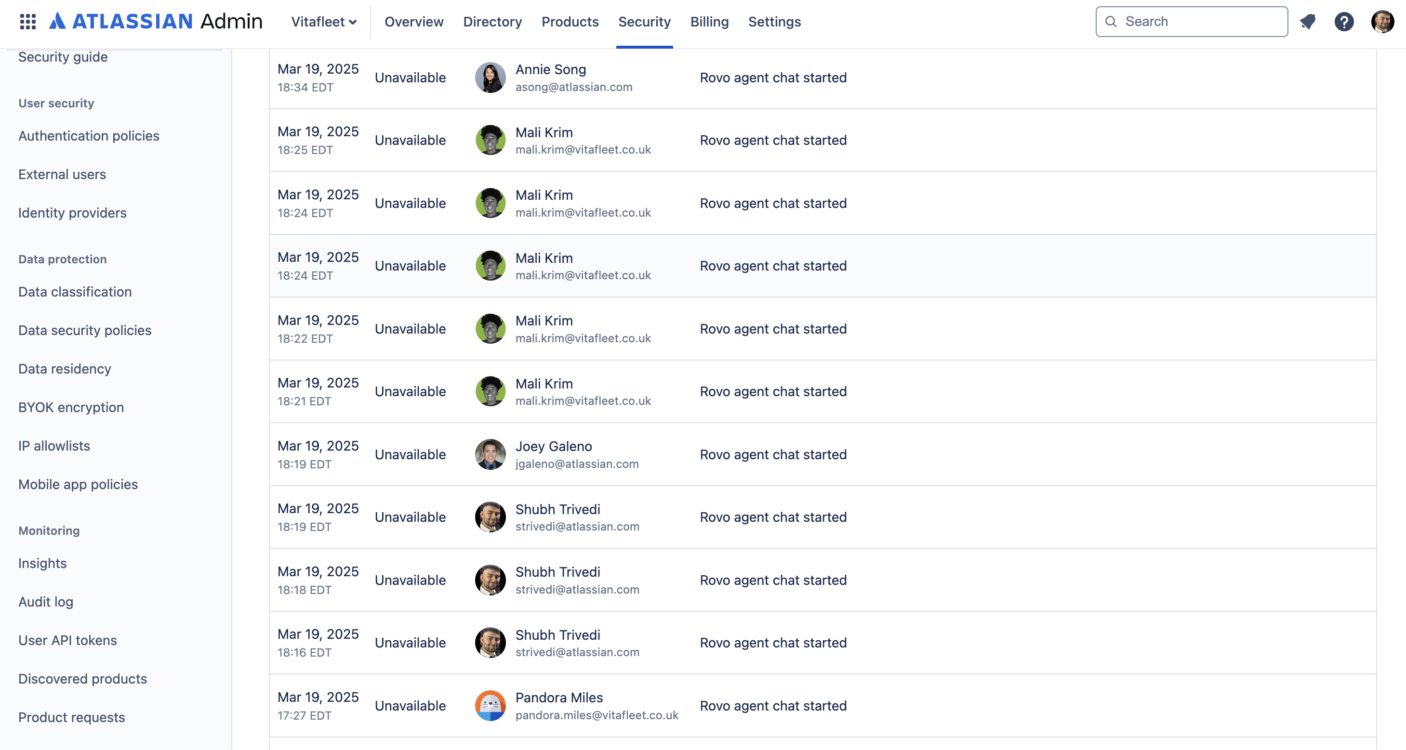1406x750 pixels.
Task: Go to the Directory section
Action: tap(492, 22)
